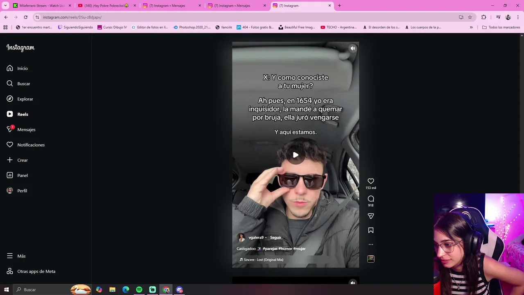
Task: Click vgalera9's avatar picture
Action: pyautogui.click(x=241, y=237)
